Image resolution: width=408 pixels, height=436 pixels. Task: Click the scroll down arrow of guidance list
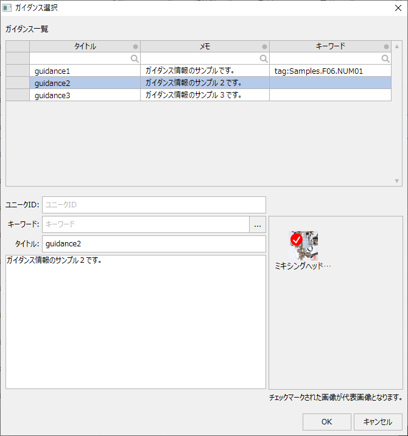click(397, 181)
